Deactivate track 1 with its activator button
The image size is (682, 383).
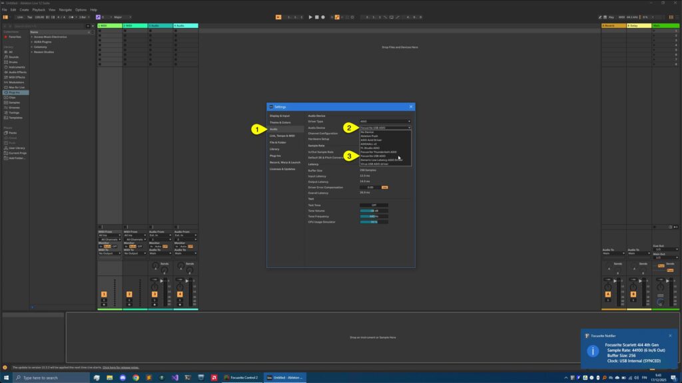[103, 293]
